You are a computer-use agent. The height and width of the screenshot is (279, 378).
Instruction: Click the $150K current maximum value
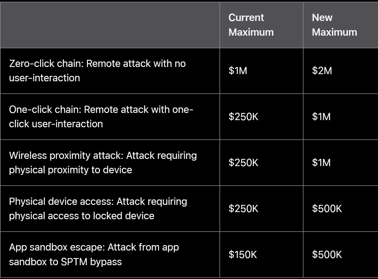[243, 255]
